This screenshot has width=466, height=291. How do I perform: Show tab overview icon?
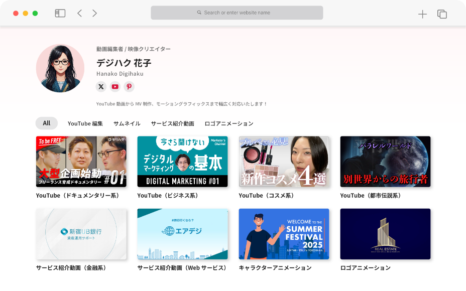442,14
